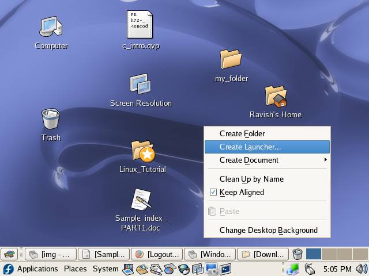Click the show desktop button in panel
Viewport: 369px width, 276px height.
9,254
